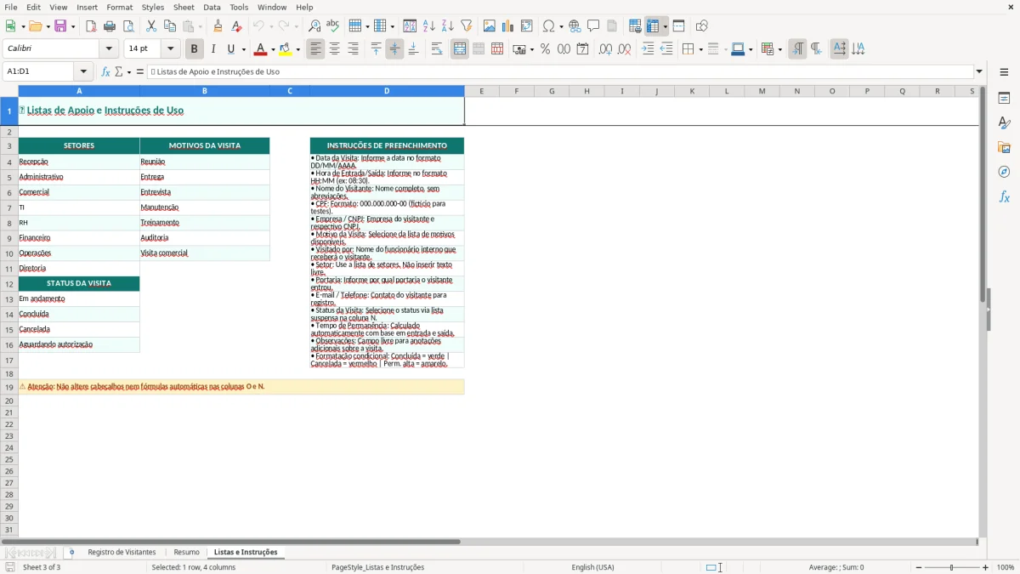Toggle Align Right

click(353, 49)
